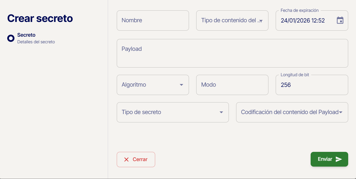
Task: Expand the Tipo de contenido del Payload selector
Action: point(232,20)
